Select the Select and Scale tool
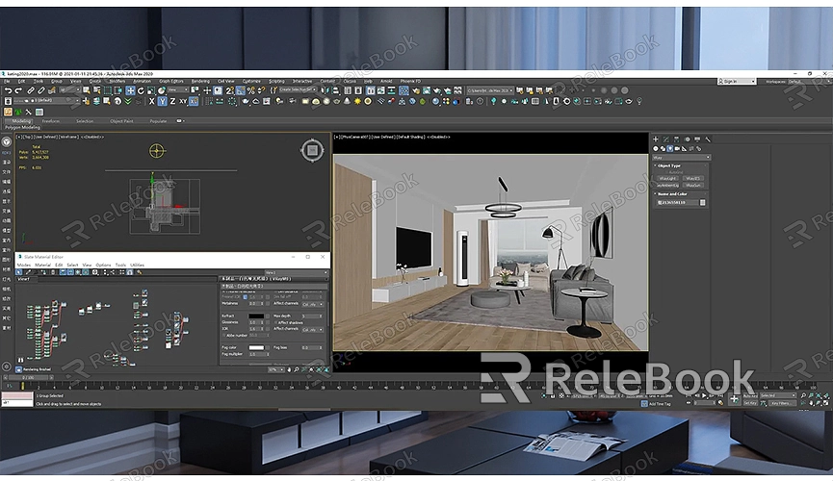The image size is (833, 481). pos(151,90)
